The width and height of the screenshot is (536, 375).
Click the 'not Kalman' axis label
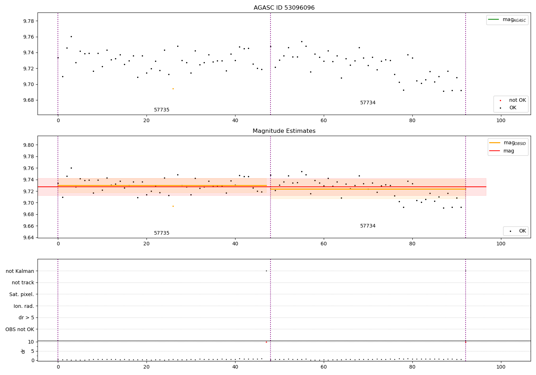[20, 271]
